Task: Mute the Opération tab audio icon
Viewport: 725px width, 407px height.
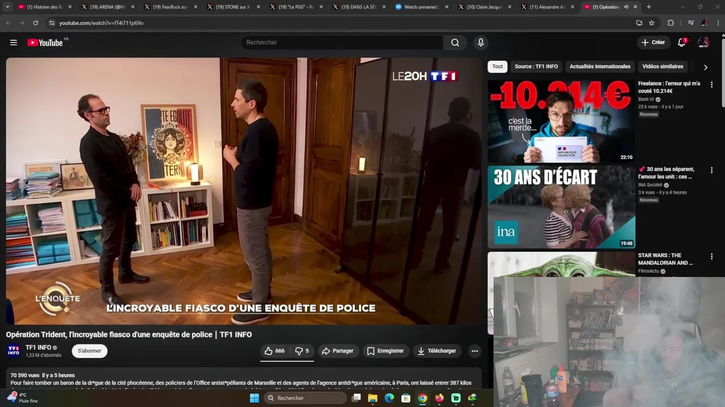Action: pos(626,7)
